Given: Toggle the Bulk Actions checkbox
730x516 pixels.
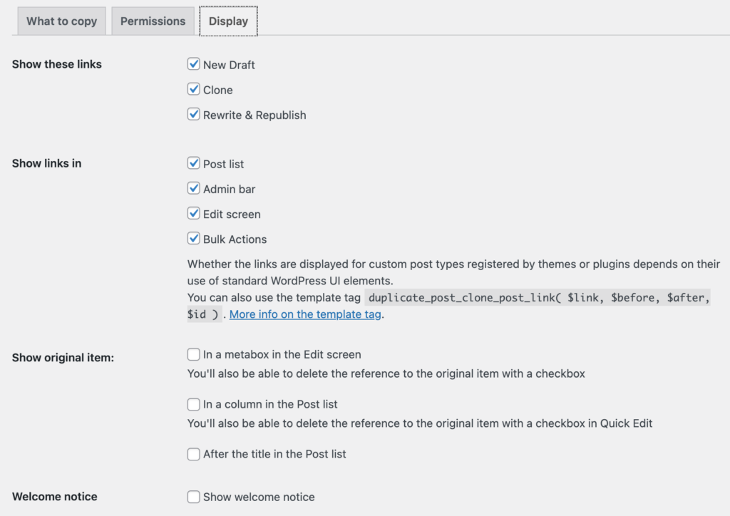Looking at the screenshot, I should [x=193, y=239].
